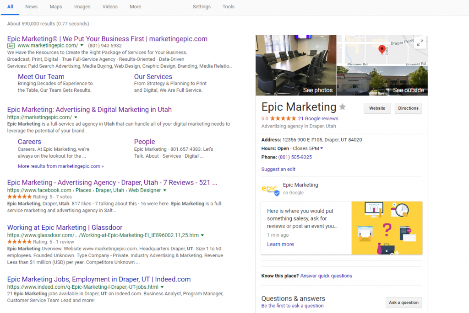
Task: Click the 'Questions & answers' heading
Action: click(x=293, y=298)
